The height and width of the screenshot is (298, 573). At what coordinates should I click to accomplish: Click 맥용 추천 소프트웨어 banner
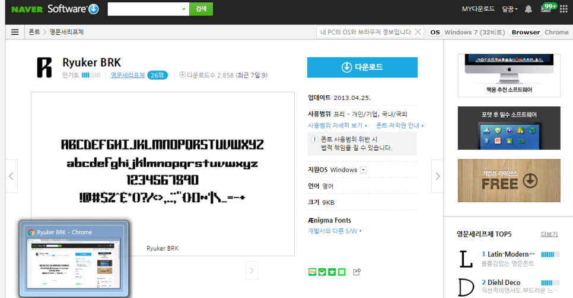pyautogui.click(x=509, y=76)
